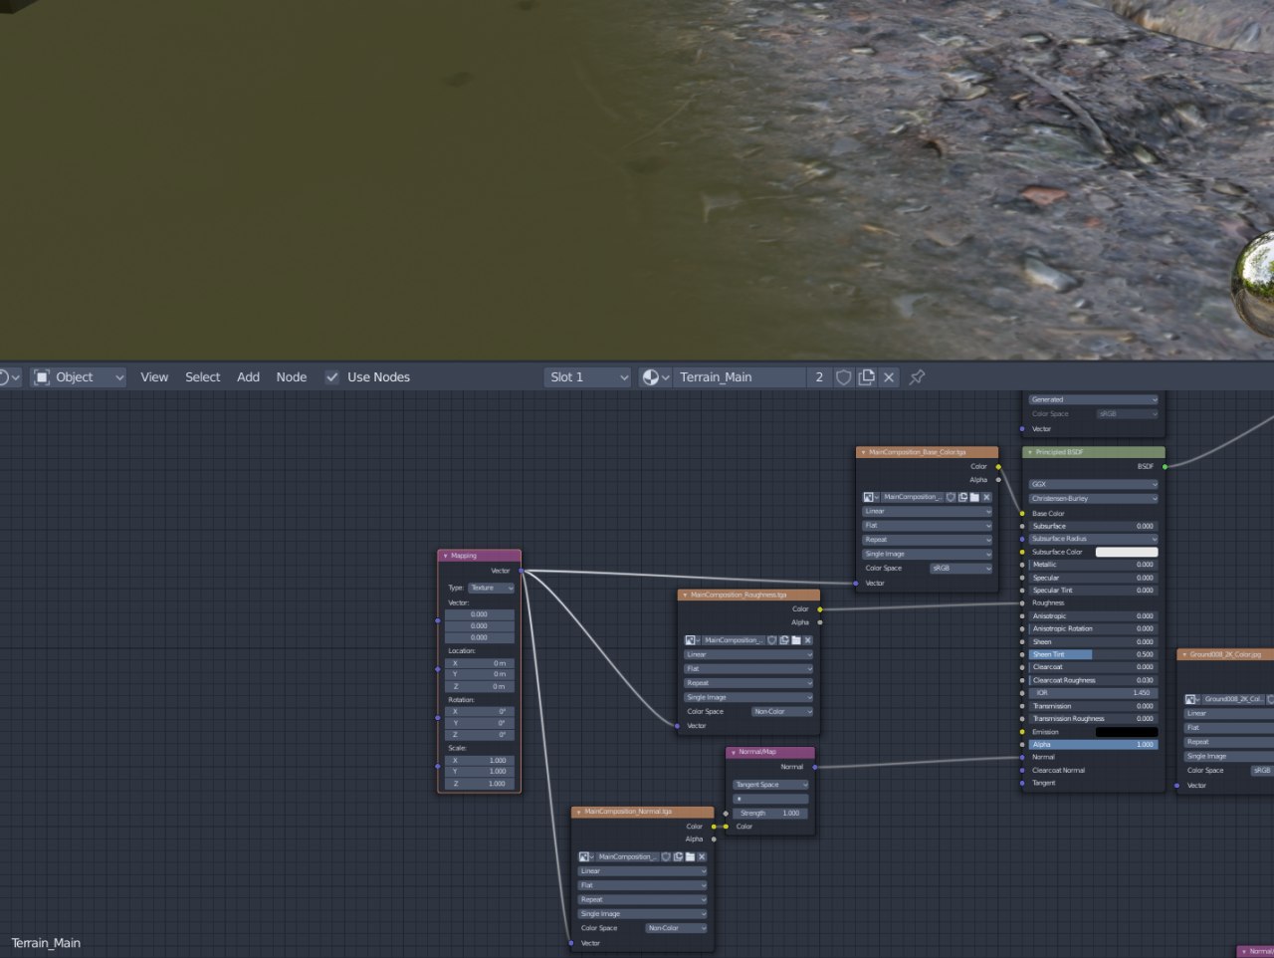Collapse the Ground008_2K_Color.jpg node
The height and width of the screenshot is (958, 1274).
tap(1184, 654)
